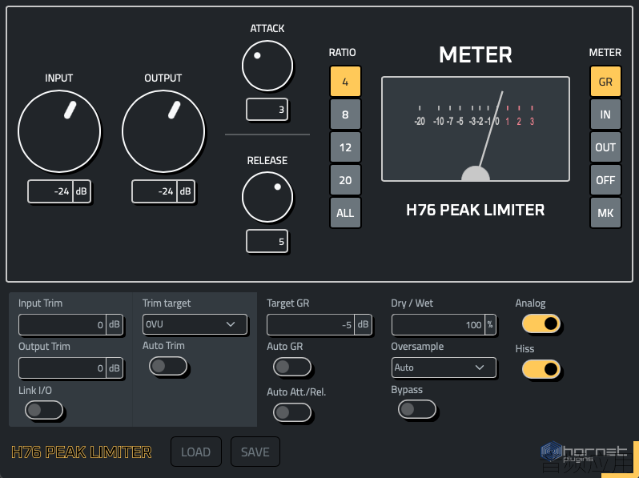Turn the meter OFF

[605, 180]
